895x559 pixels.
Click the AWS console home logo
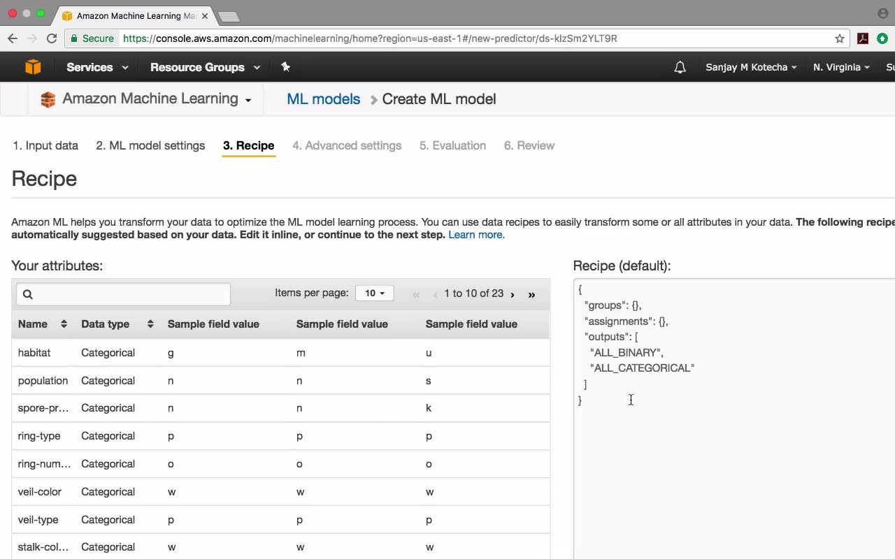coord(33,67)
